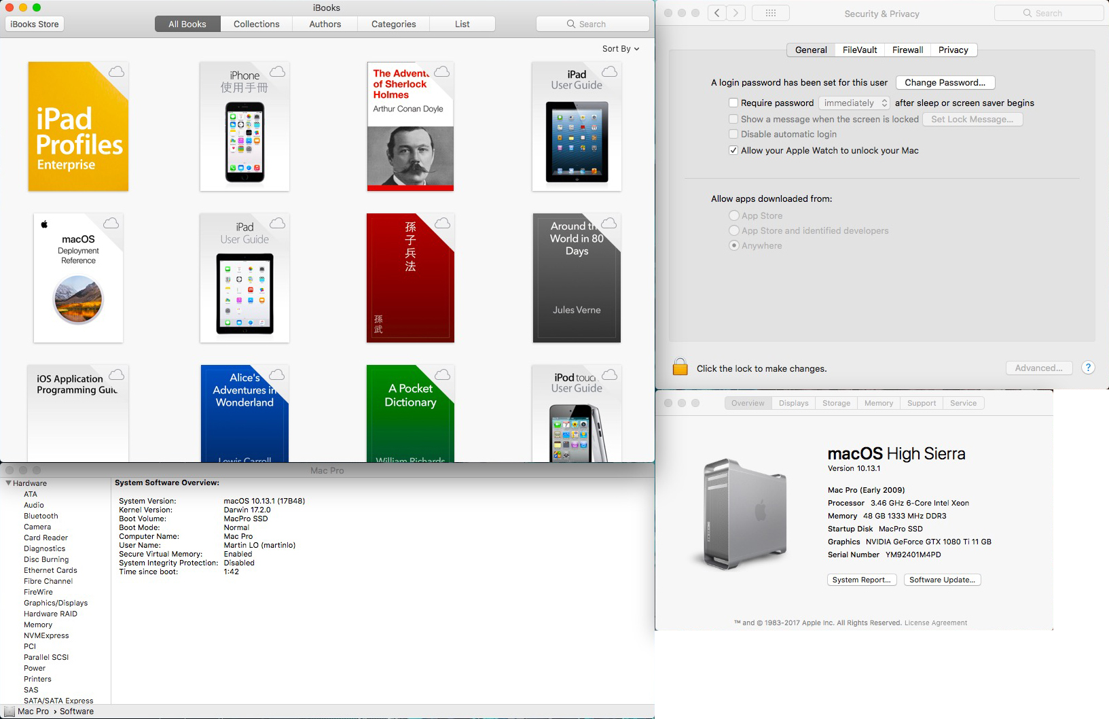Open the Sort By dropdown in iBooks

click(x=621, y=49)
